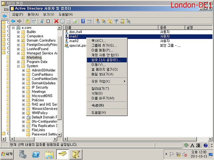
Task: Collapse the System folder
Action: tap(18, 66)
